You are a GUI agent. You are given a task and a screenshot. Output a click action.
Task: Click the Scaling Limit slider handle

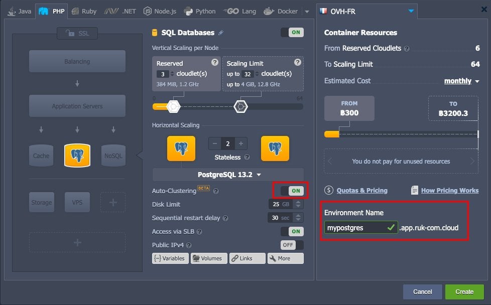tap(240, 107)
